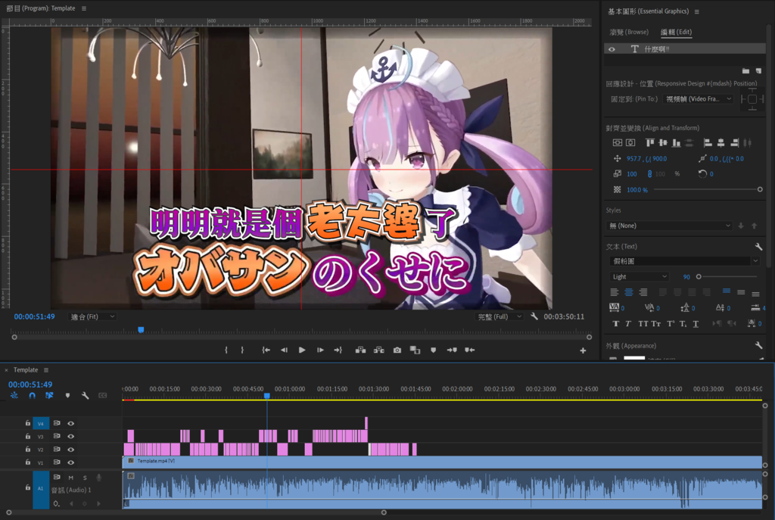Image resolution: width=775 pixels, height=520 pixels.
Task: Hide track V3 with its eye icon
Action: tap(70, 437)
